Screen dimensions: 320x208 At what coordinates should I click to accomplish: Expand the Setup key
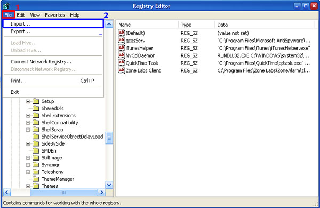click(28, 101)
